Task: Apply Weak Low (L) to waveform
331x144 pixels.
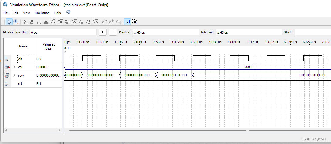Action: (53, 22)
